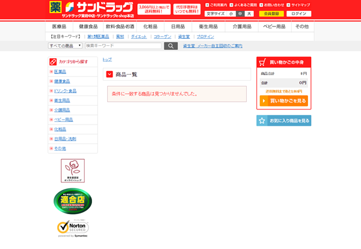
Task: Open 日用品・洗剤 in category sidebar
Action: [65, 139]
